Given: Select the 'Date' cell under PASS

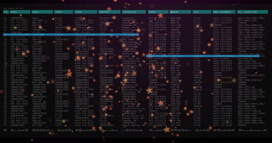Looking at the screenshot, I should pyautogui.click(x=35, y=18).
